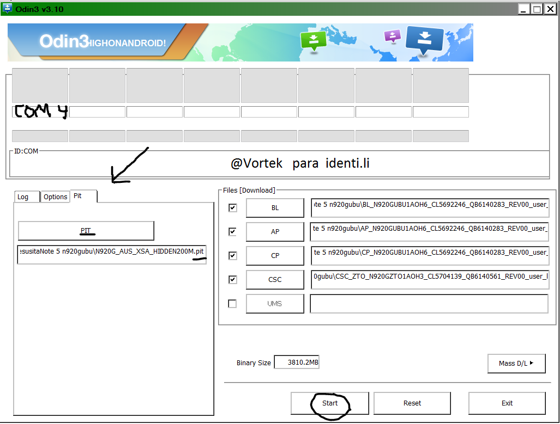Uncheck the BL file checkbox
The height and width of the screenshot is (424, 560).
[232, 208]
